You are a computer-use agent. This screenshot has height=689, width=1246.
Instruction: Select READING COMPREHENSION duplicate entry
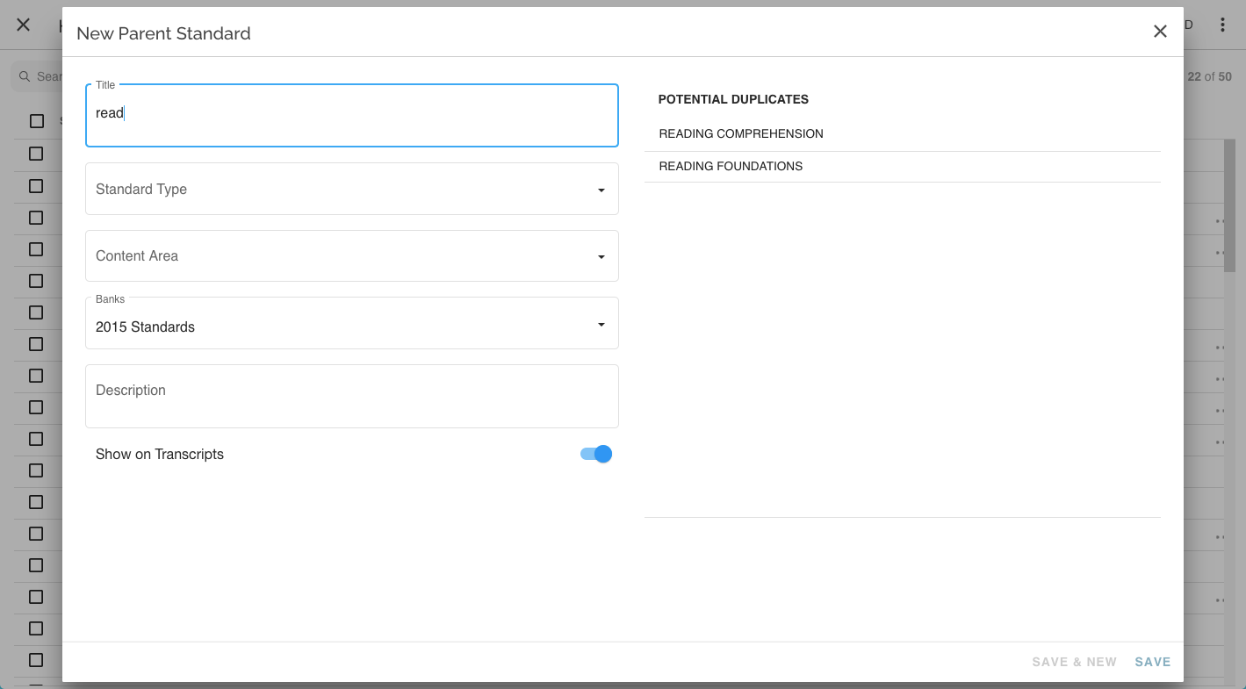pyautogui.click(x=903, y=134)
